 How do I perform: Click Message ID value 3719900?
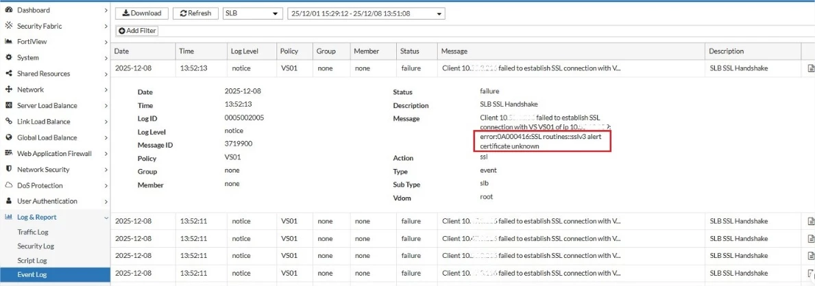(x=239, y=144)
